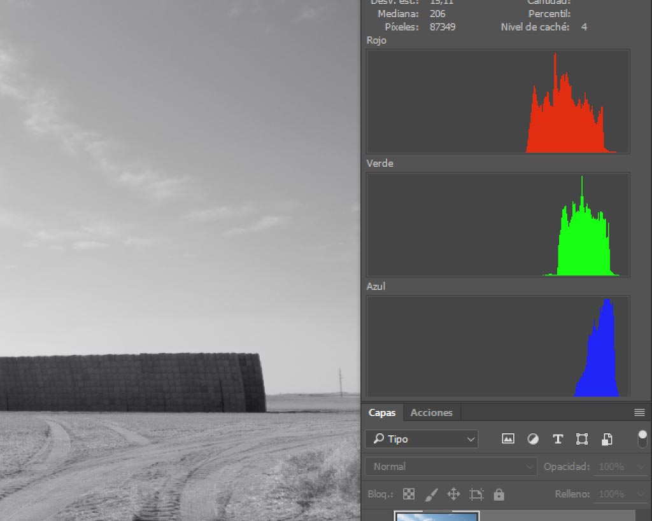Click the dark hay bale stack in the photo

pyautogui.click(x=132, y=382)
